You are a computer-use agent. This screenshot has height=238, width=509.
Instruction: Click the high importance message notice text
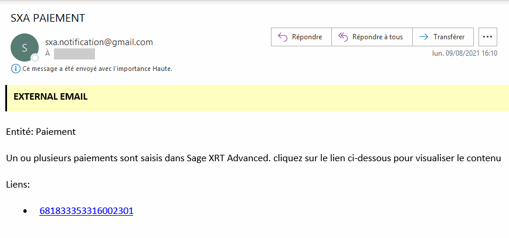(97, 69)
